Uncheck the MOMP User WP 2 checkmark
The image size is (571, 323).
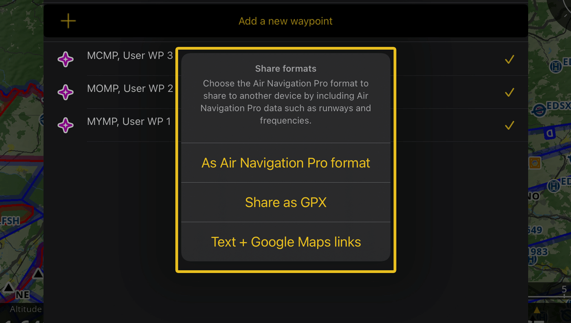point(510,92)
